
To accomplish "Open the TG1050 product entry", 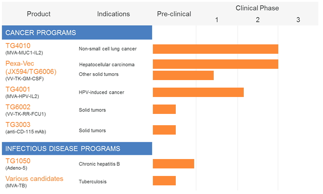I will [18, 161].
